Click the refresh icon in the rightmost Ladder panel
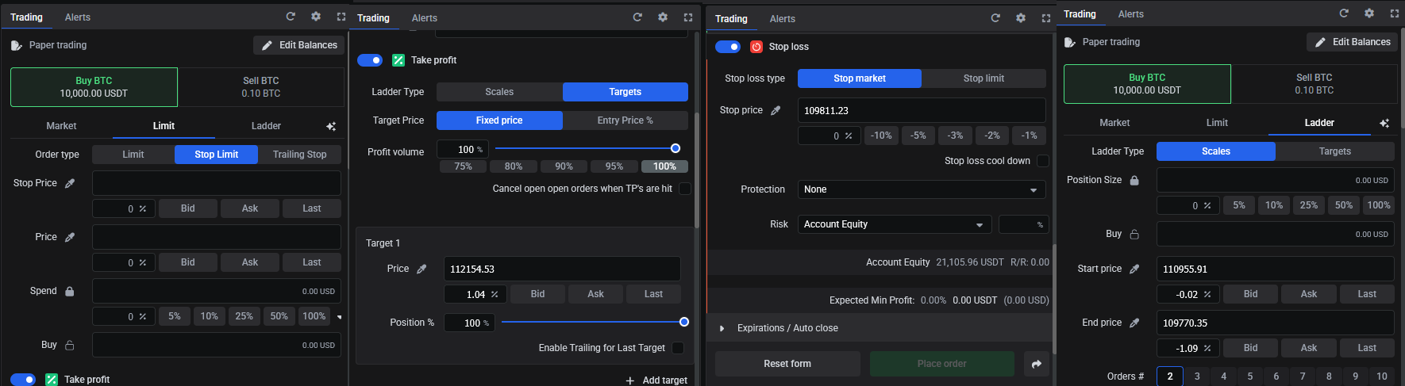 tap(1344, 13)
